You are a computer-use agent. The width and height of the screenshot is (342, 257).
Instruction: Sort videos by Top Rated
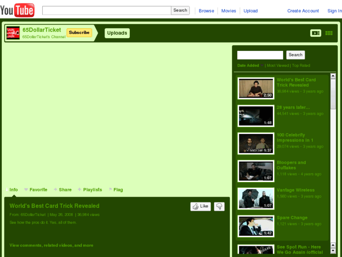click(x=301, y=66)
